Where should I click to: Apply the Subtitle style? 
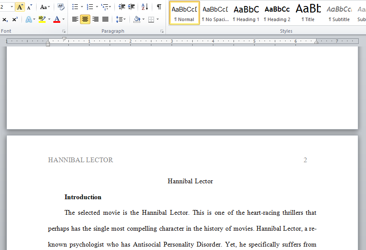[339, 13]
